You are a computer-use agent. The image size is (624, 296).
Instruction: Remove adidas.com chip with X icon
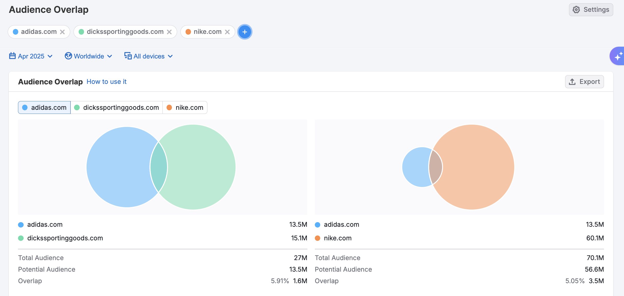pyautogui.click(x=62, y=32)
